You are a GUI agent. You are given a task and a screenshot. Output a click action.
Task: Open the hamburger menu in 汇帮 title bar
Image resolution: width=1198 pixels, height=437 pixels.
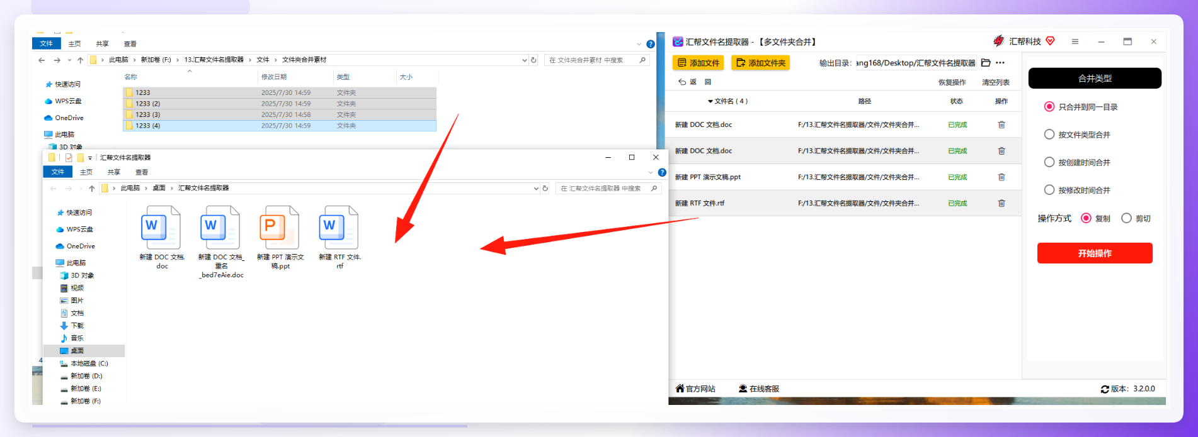pyautogui.click(x=1075, y=41)
